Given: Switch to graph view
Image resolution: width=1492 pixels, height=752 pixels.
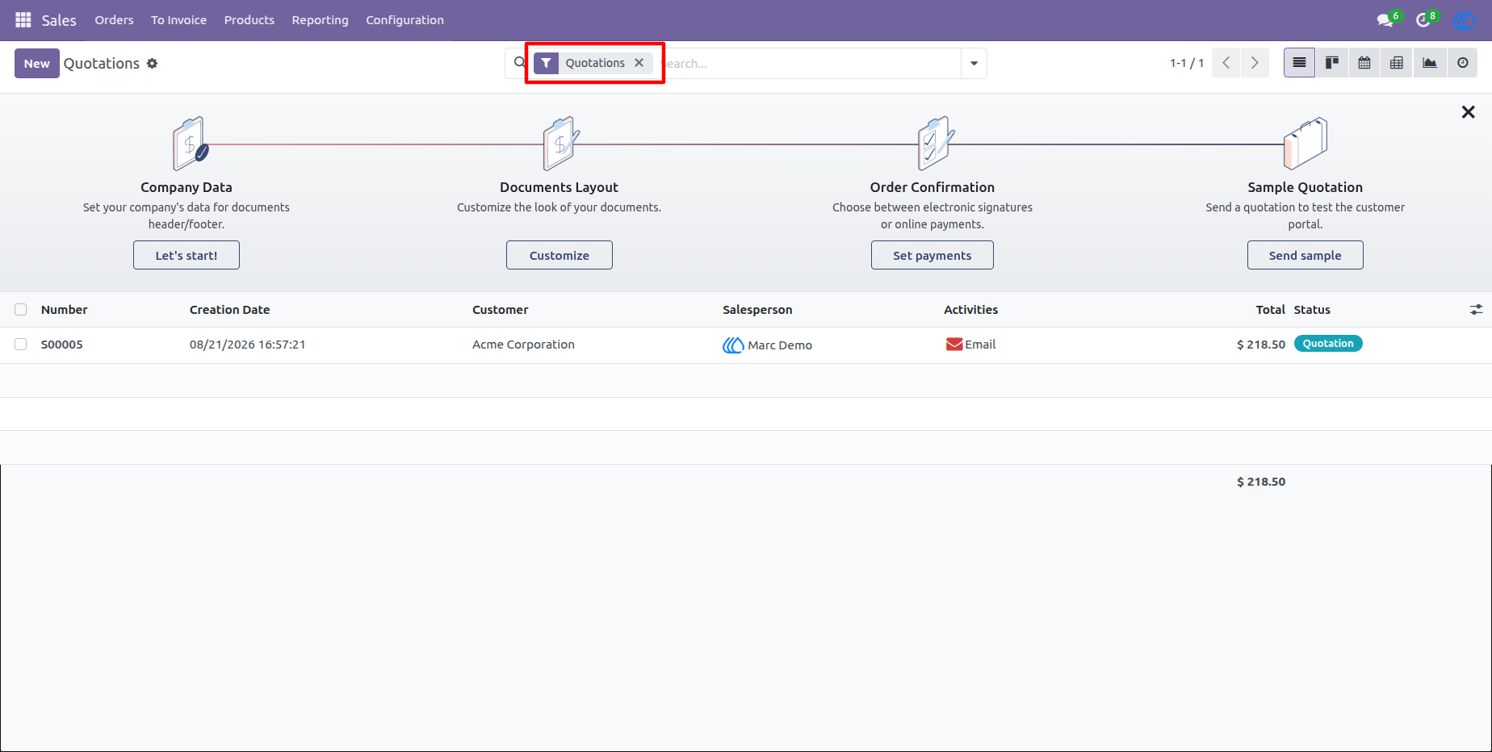Looking at the screenshot, I should tap(1430, 63).
